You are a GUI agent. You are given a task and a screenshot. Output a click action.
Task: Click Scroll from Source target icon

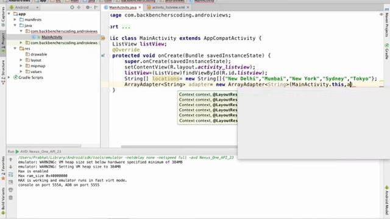point(72,7)
